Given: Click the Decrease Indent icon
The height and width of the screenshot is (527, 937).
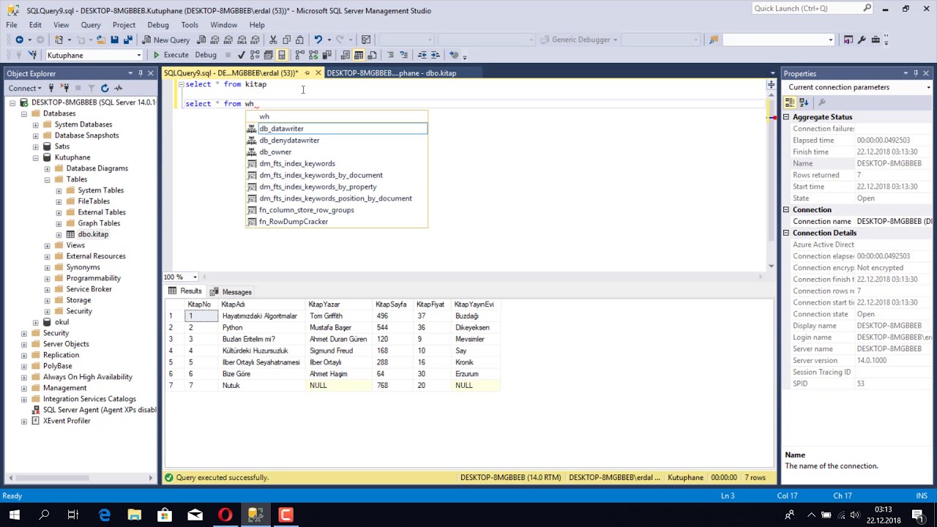Looking at the screenshot, I should 422,55.
